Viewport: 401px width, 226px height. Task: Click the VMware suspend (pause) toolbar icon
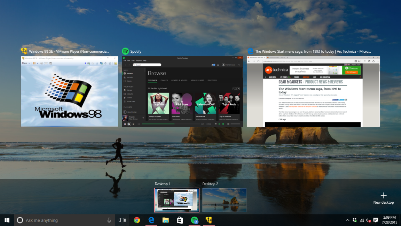pyautogui.click(x=34, y=63)
